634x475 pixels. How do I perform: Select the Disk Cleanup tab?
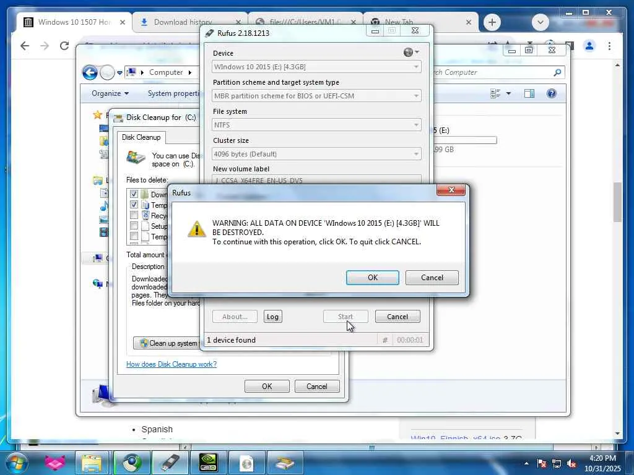141,137
